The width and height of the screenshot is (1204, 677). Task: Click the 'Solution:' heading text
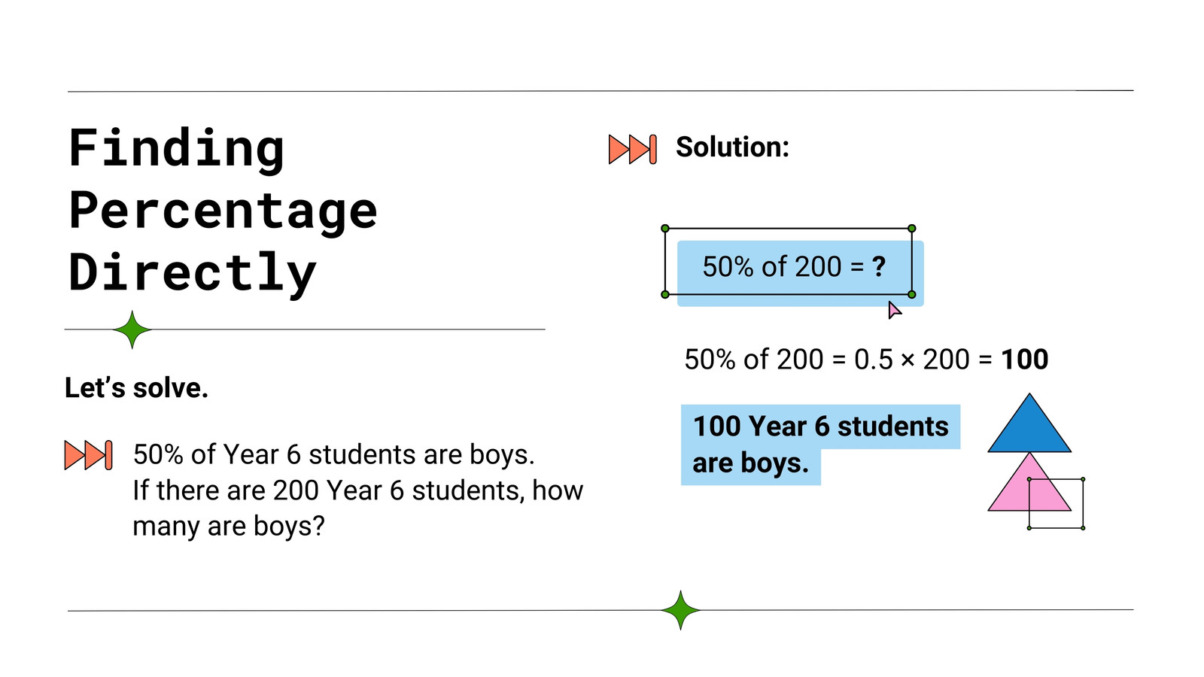(x=732, y=147)
